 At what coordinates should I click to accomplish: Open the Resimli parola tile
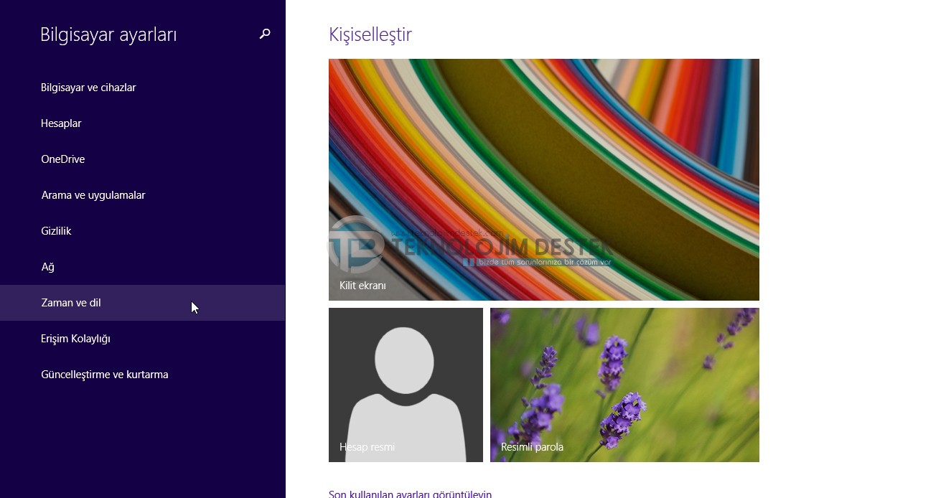pos(624,385)
